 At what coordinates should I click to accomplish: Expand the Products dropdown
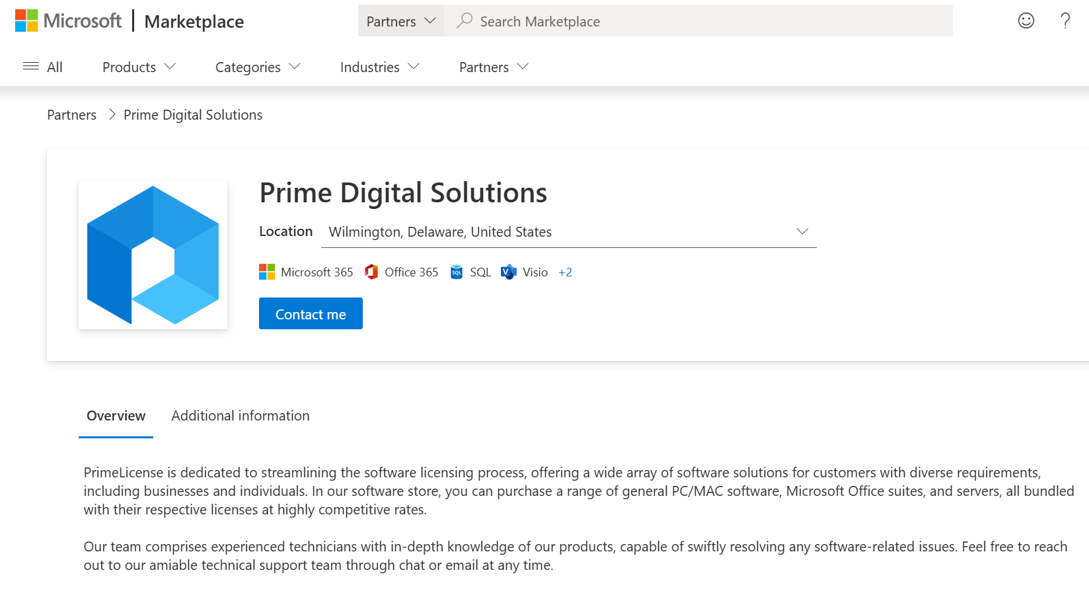coord(138,67)
